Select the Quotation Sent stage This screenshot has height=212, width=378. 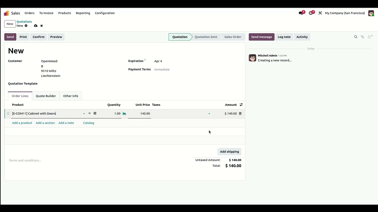coord(206,37)
